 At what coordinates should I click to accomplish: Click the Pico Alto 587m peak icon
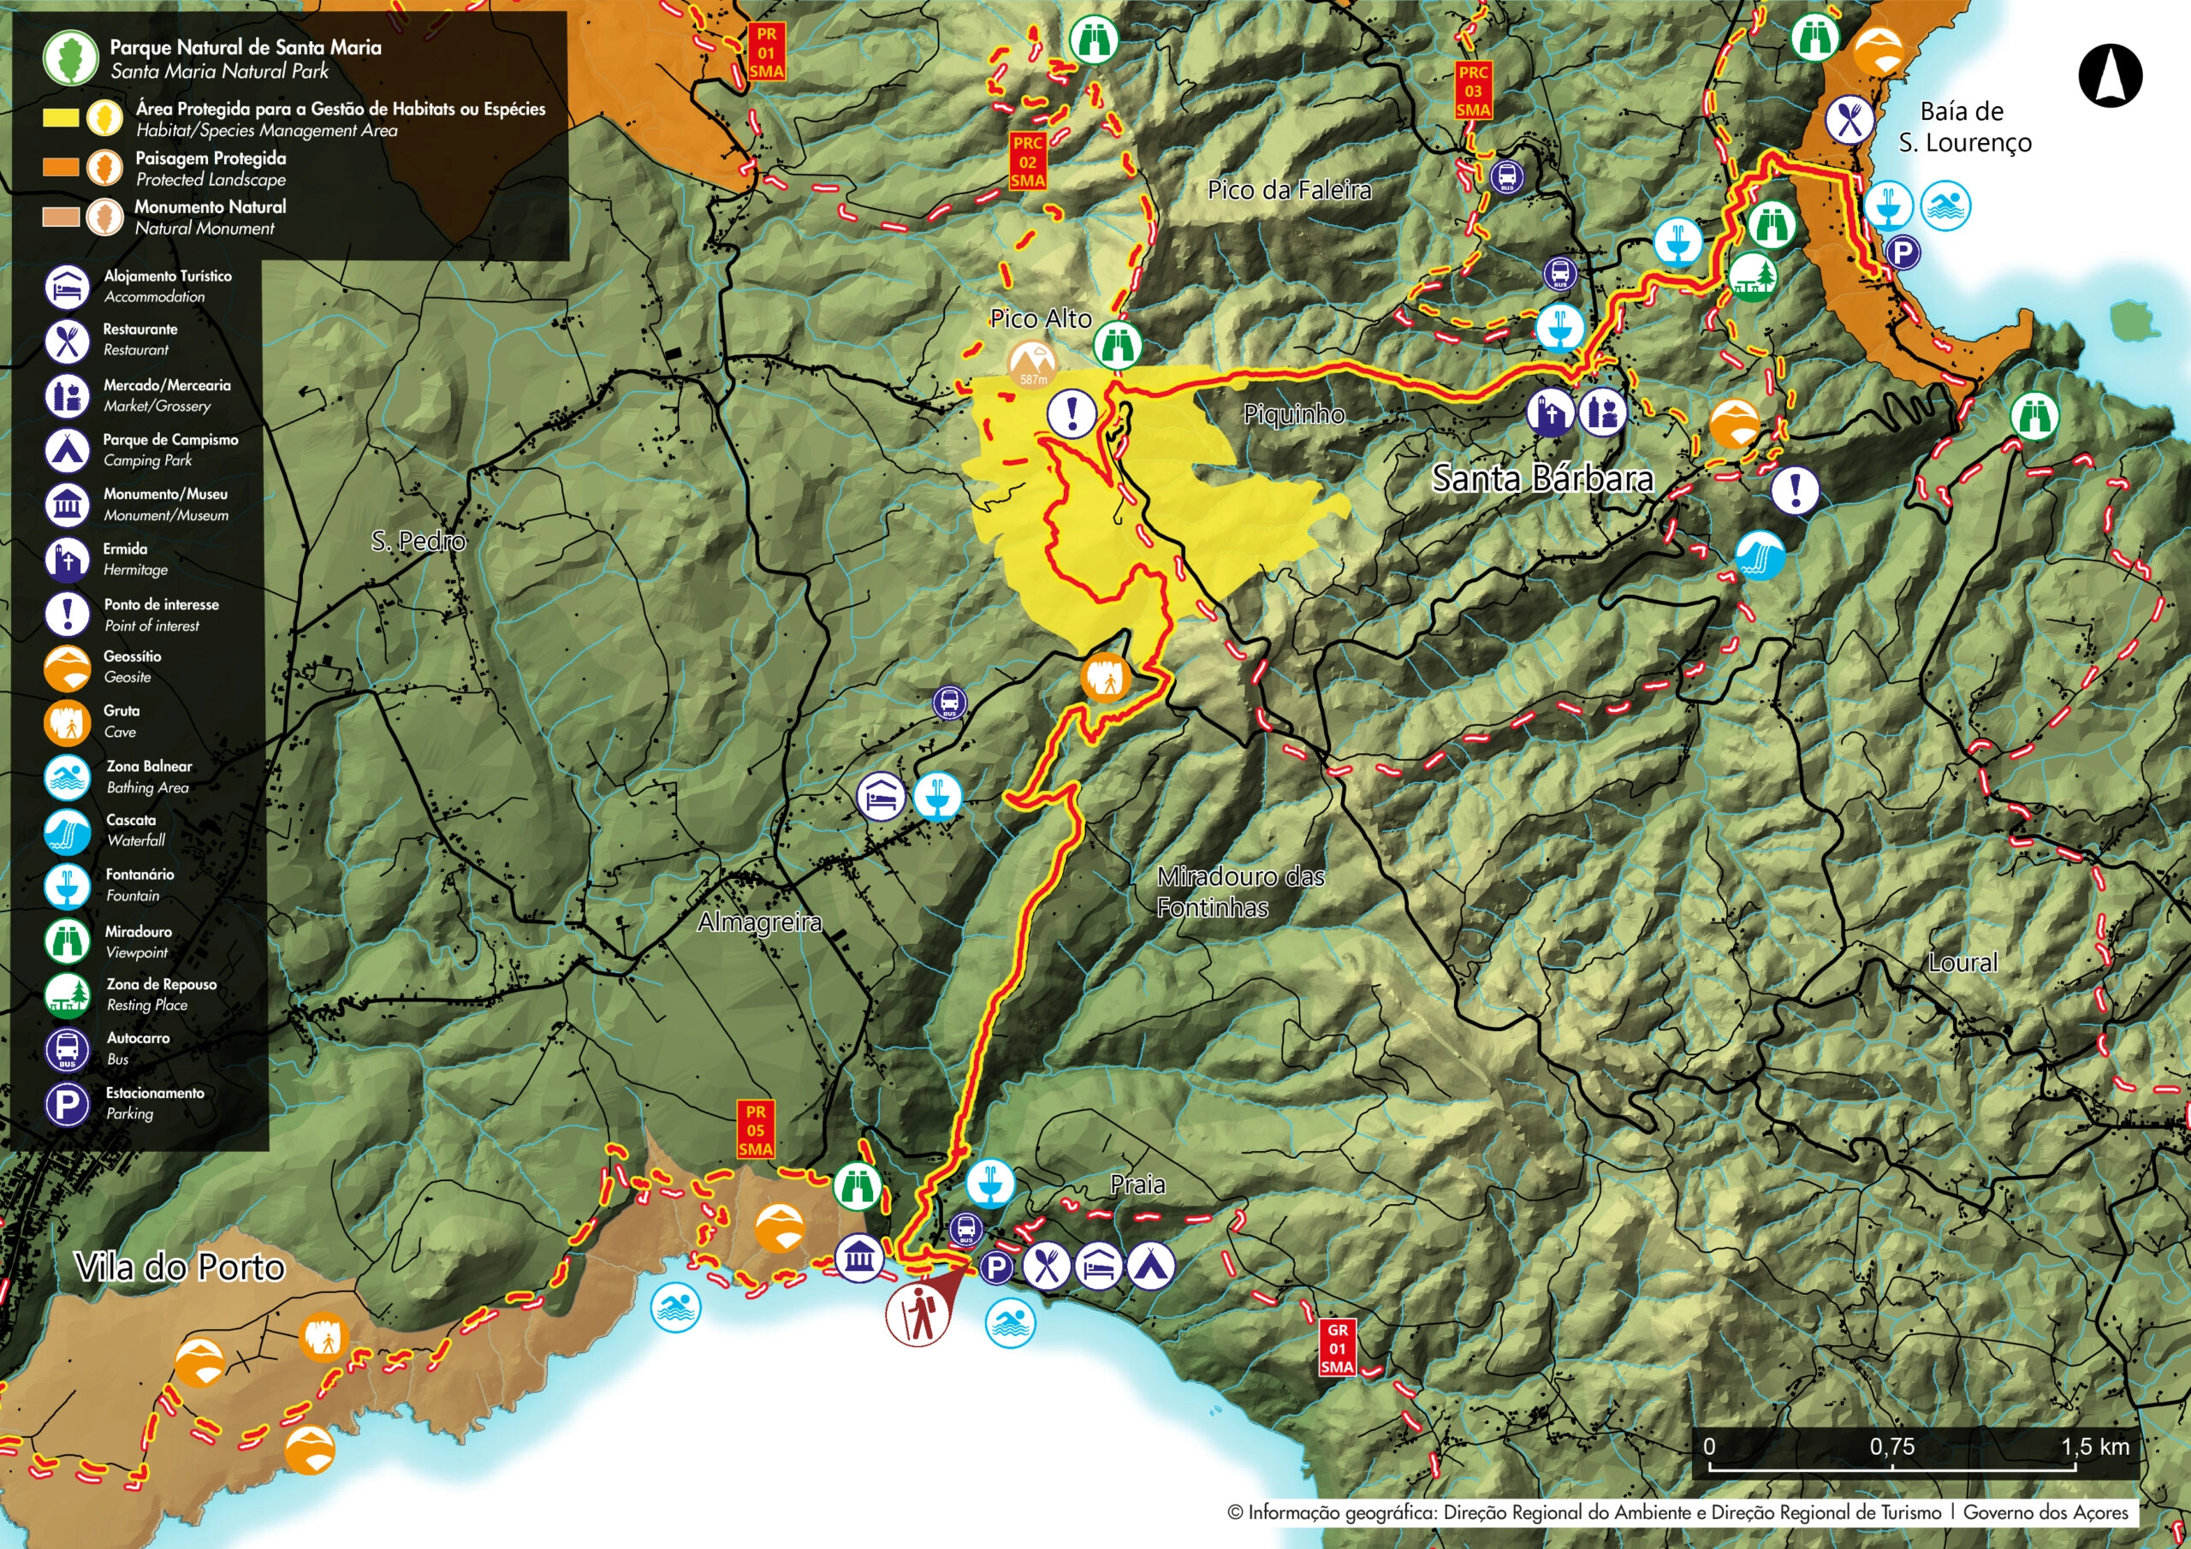[x=1032, y=364]
